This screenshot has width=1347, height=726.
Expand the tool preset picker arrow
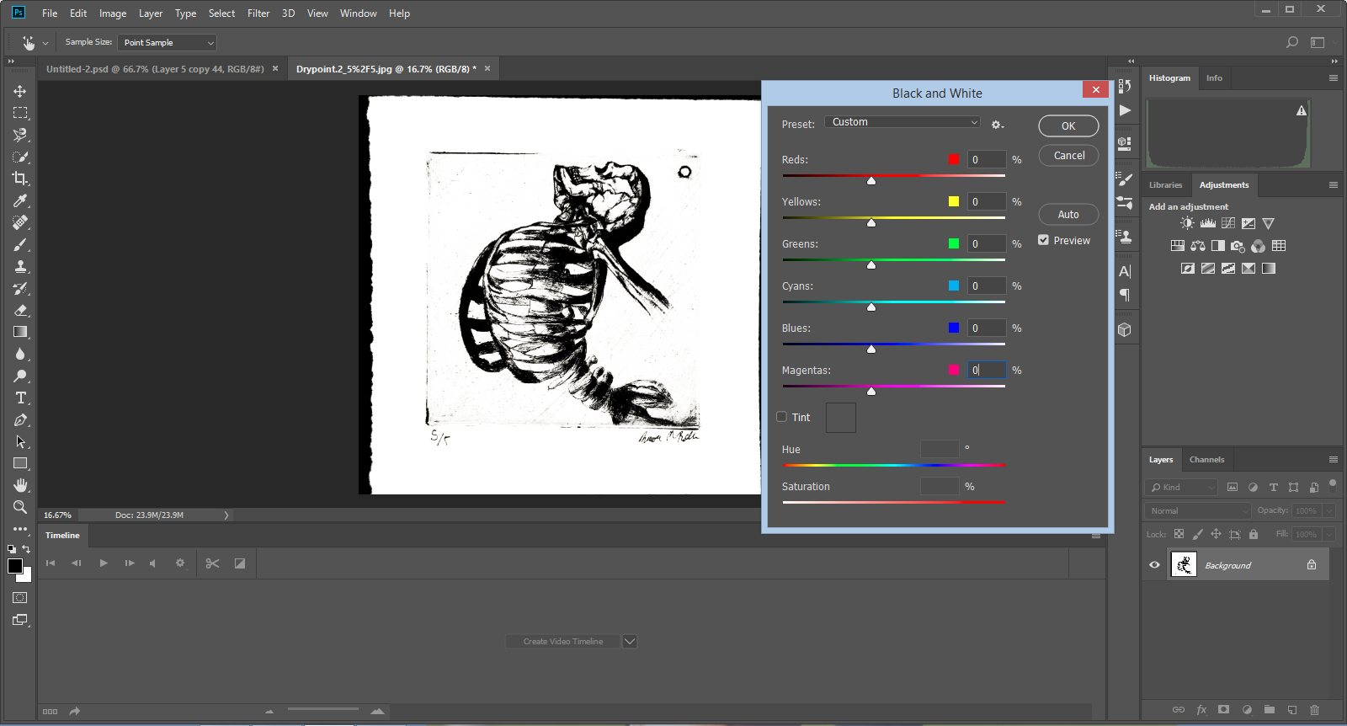pyautogui.click(x=45, y=42)
